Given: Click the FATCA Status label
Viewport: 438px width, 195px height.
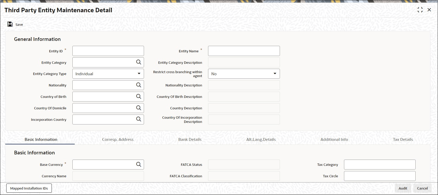Looking at the screenshot, I should point(191,165).
